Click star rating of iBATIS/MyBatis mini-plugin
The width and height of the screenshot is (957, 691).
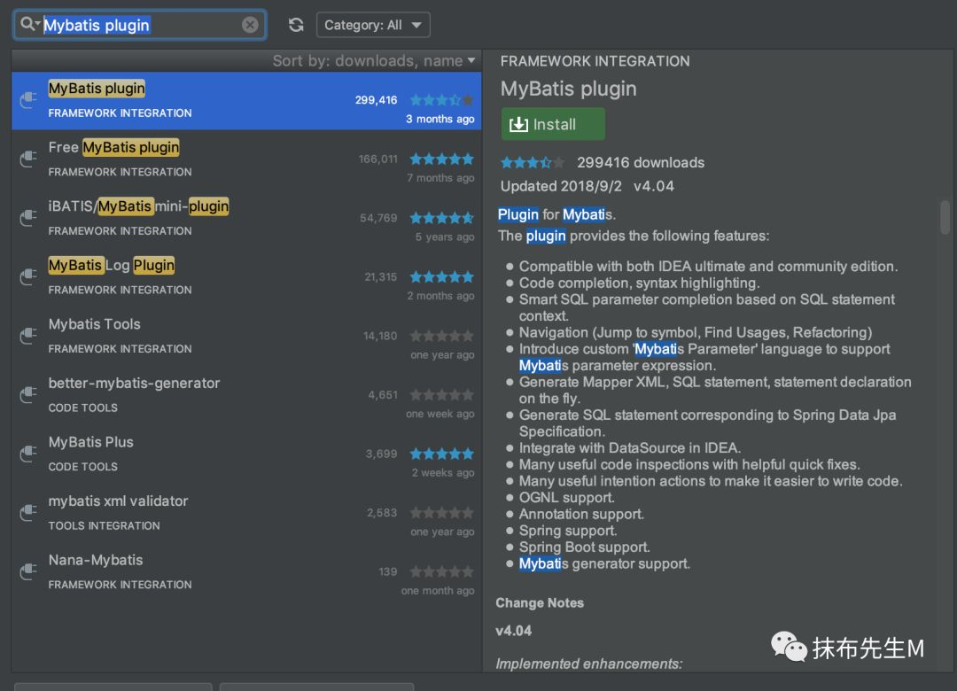[x=441, y=218]
